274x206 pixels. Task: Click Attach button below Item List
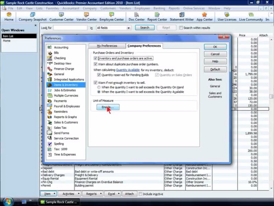click(x=129, y=194)
